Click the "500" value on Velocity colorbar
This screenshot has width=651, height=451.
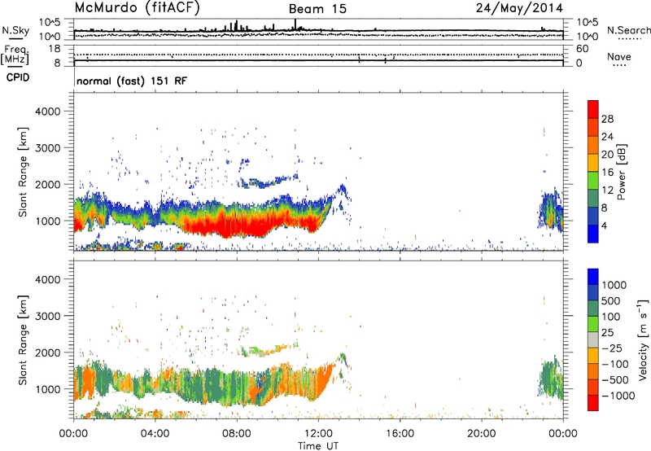click(611, 301)
